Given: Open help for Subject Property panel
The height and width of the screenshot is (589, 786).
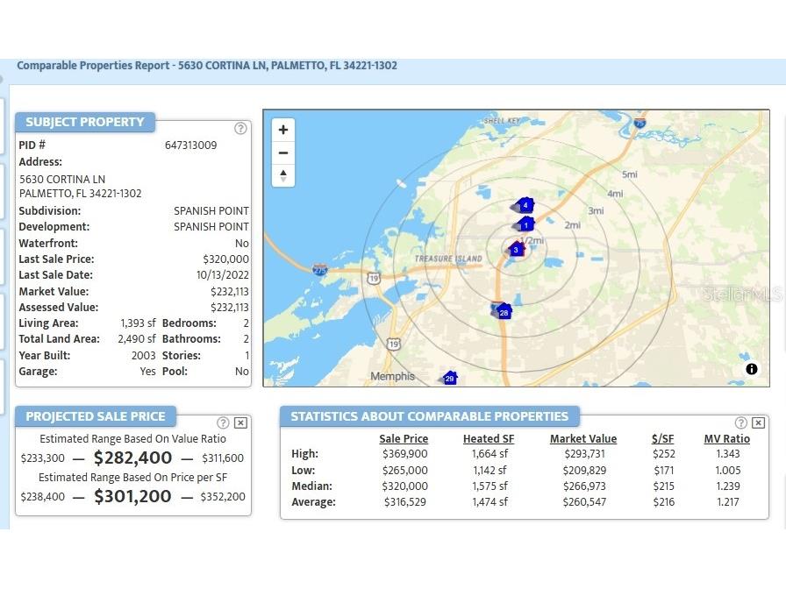Looking at the screenshot, I should coord(240,128).
